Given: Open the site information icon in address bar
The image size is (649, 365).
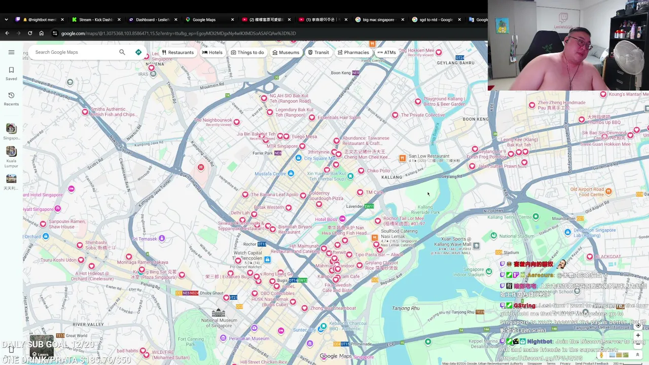Looking at the screenshot, I should (55, 33).
